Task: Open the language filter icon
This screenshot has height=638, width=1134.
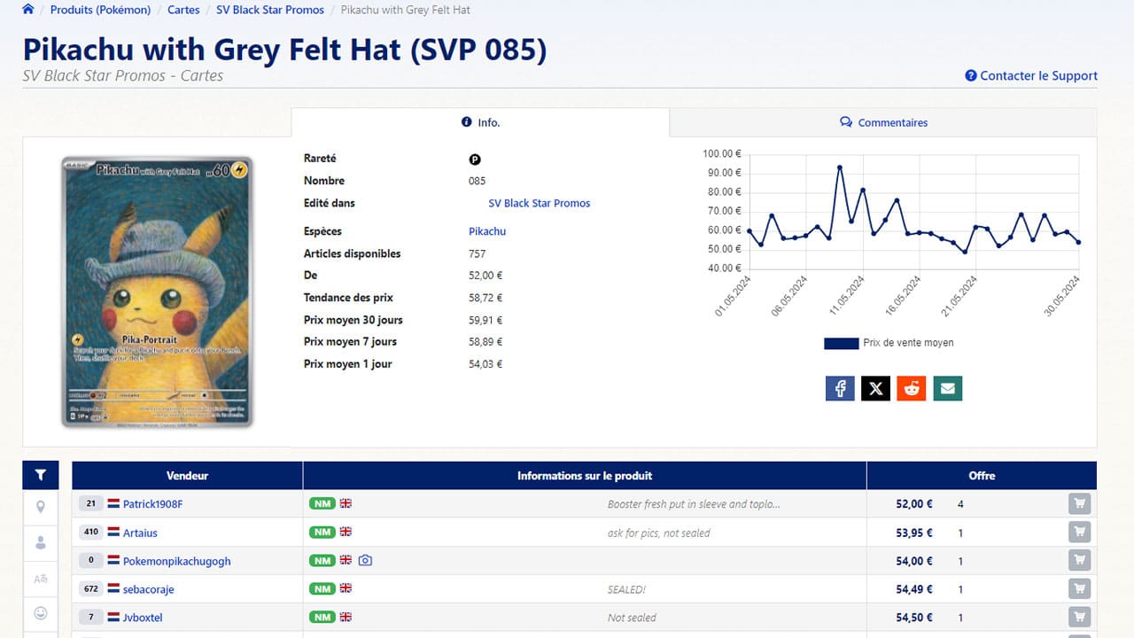Action: pyautogui.click(x=41, y=579)
